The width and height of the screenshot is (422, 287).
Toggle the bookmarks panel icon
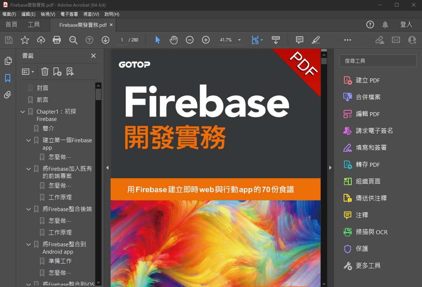8,78
